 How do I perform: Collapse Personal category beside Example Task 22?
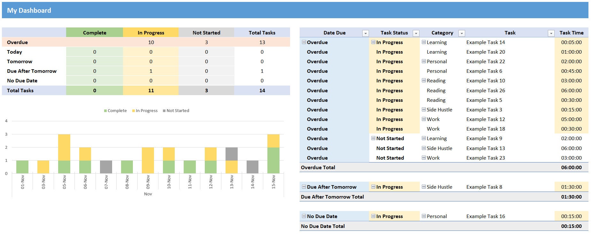[424, 61]
